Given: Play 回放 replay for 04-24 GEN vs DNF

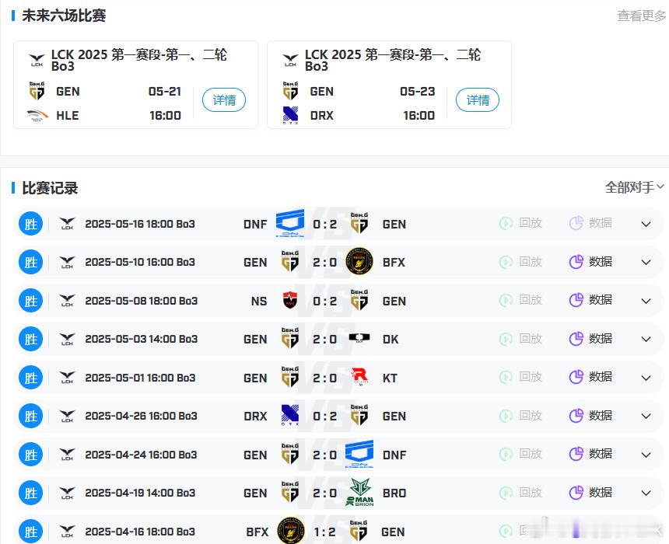Looking at the screenshot, I should coord(521,454).
